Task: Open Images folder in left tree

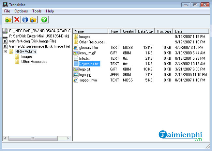Action: click(27, 56)
